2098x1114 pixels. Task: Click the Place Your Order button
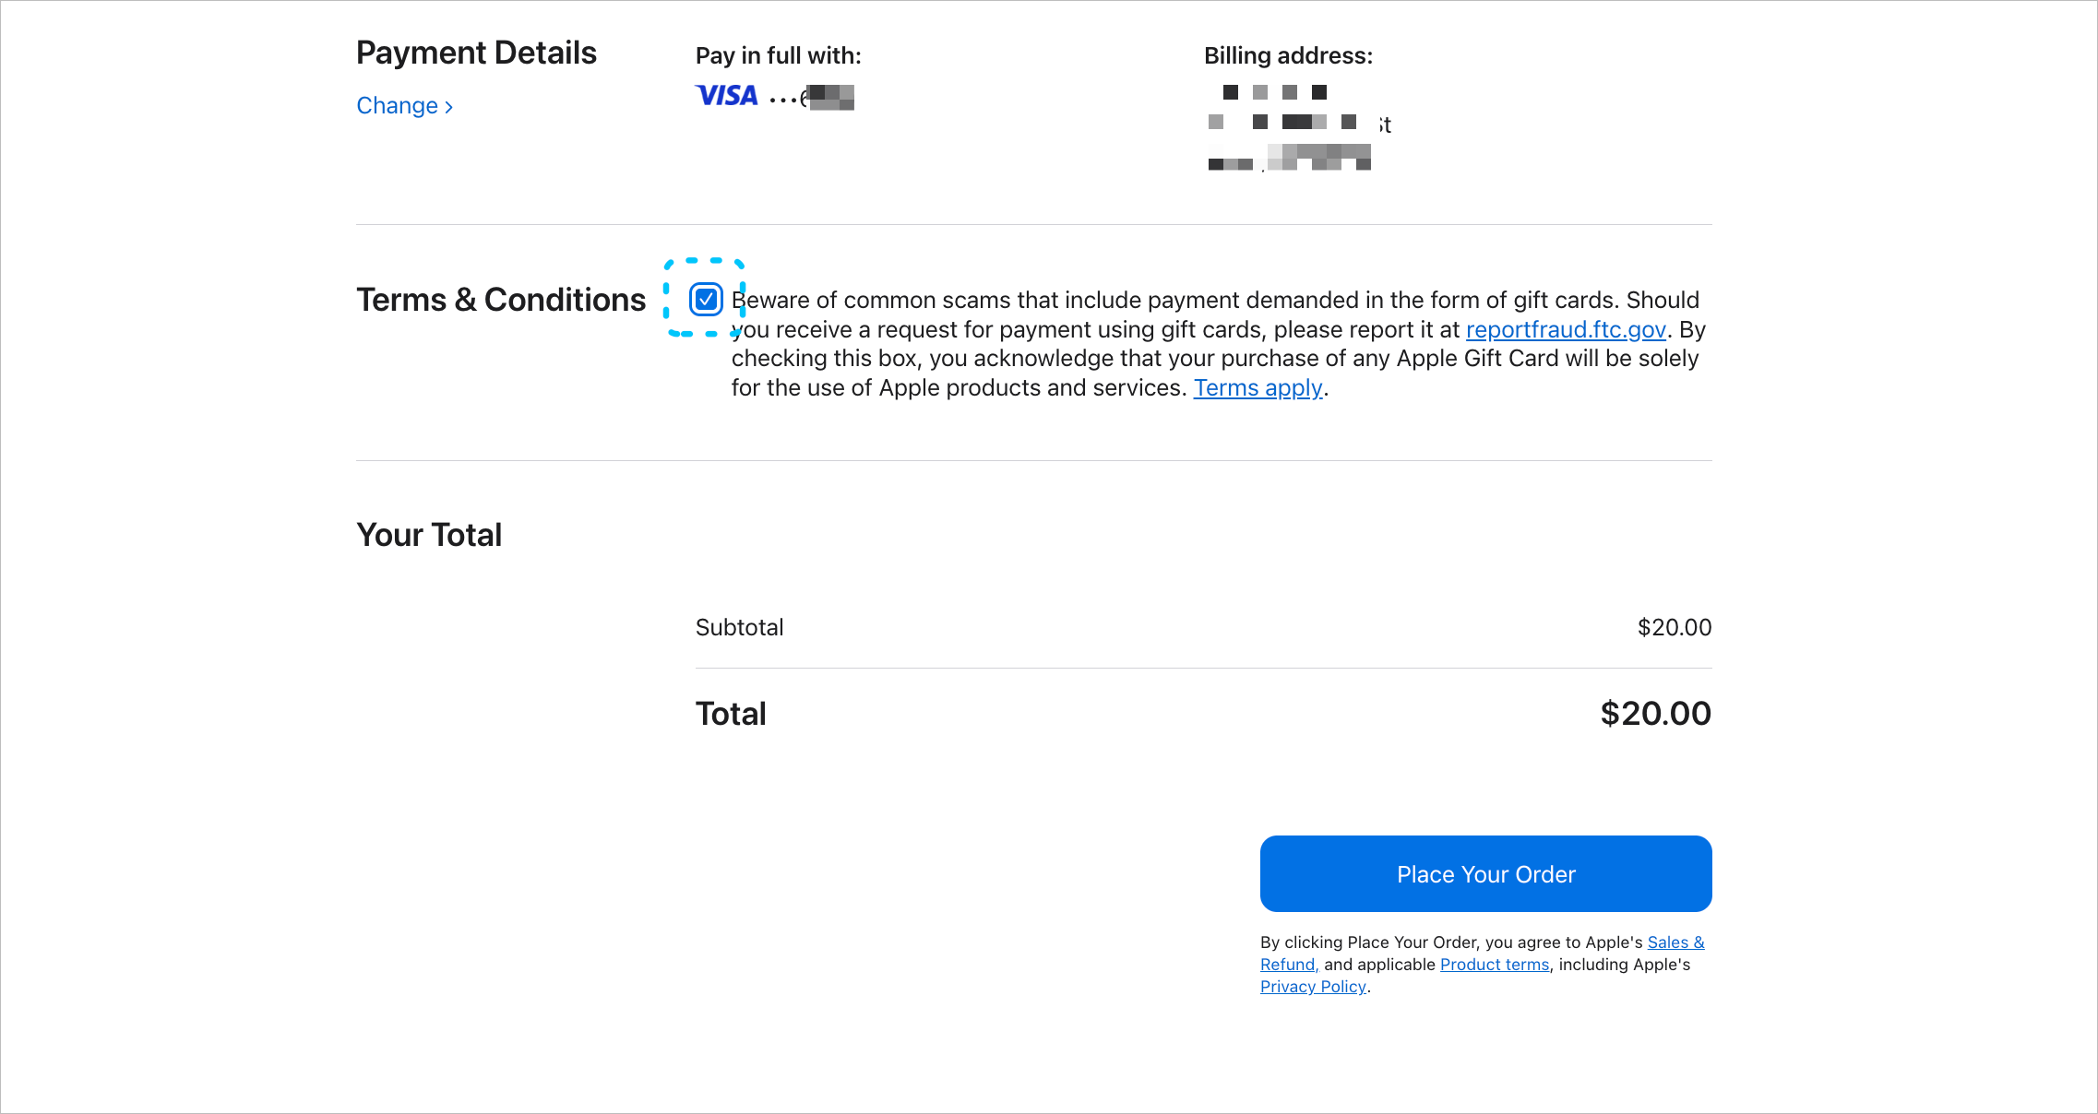(x=1485, y=873)
